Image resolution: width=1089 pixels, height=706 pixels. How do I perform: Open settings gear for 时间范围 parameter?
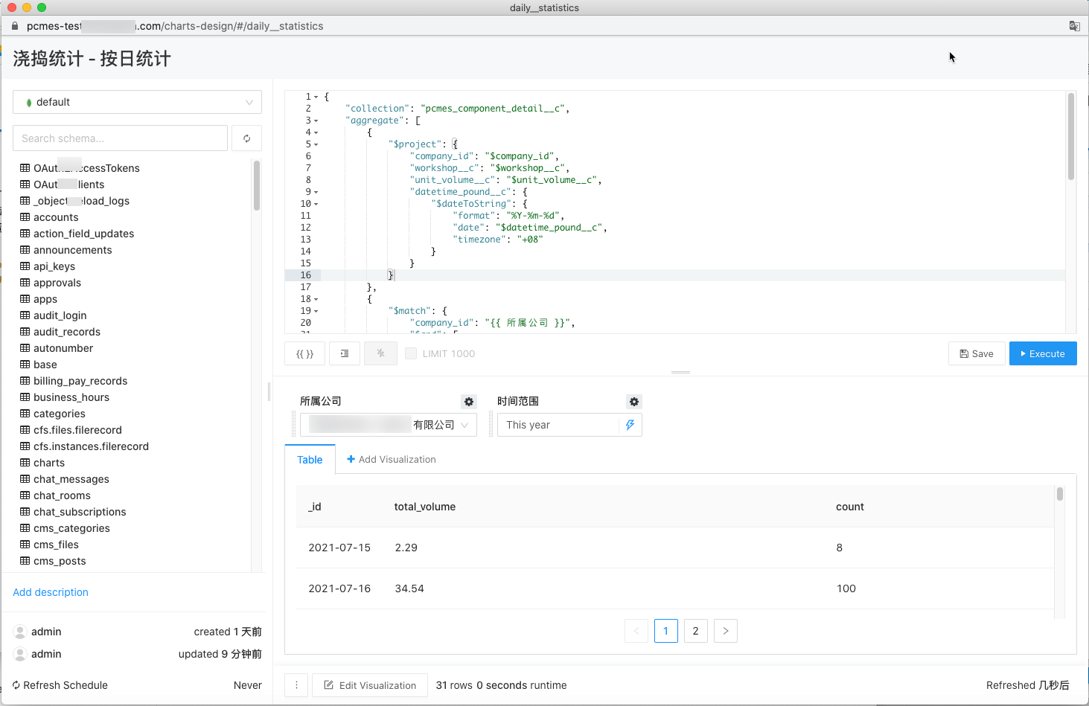point(634,402)
